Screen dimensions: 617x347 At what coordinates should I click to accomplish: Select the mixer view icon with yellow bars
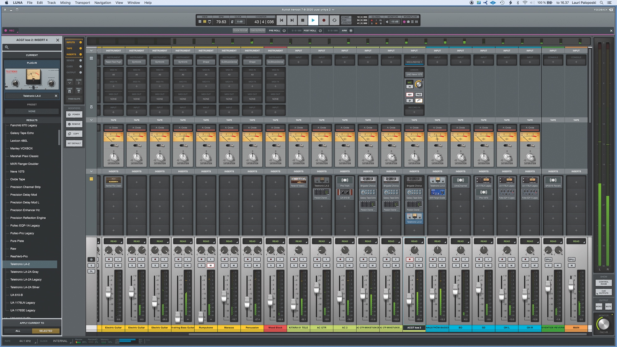205,22
